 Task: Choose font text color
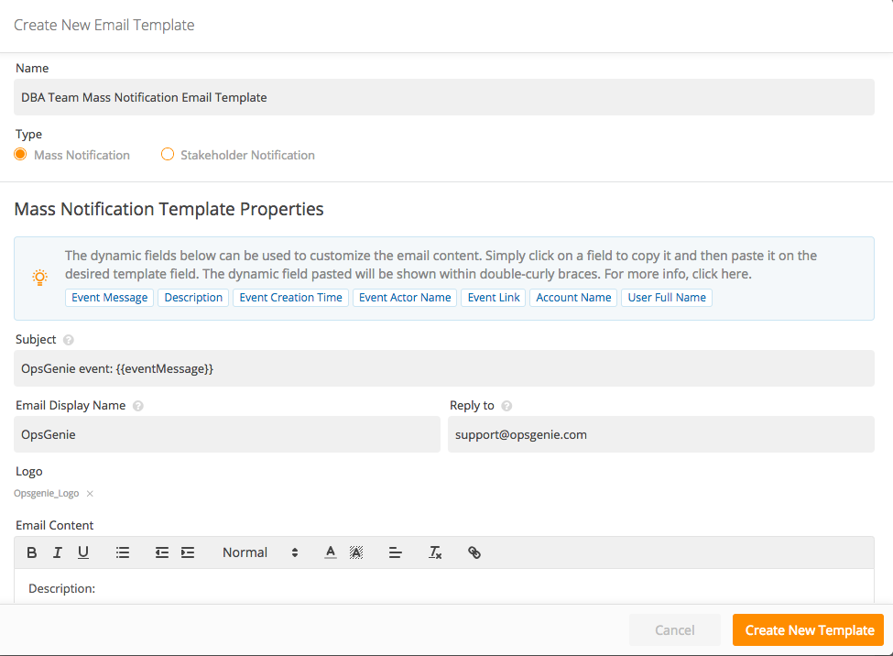pyautogui.click(x=331, y=552)
